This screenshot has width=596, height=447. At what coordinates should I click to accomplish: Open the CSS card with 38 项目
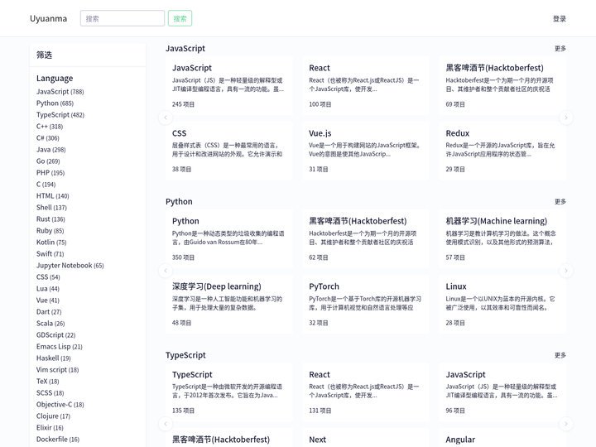tap(229, 151)
